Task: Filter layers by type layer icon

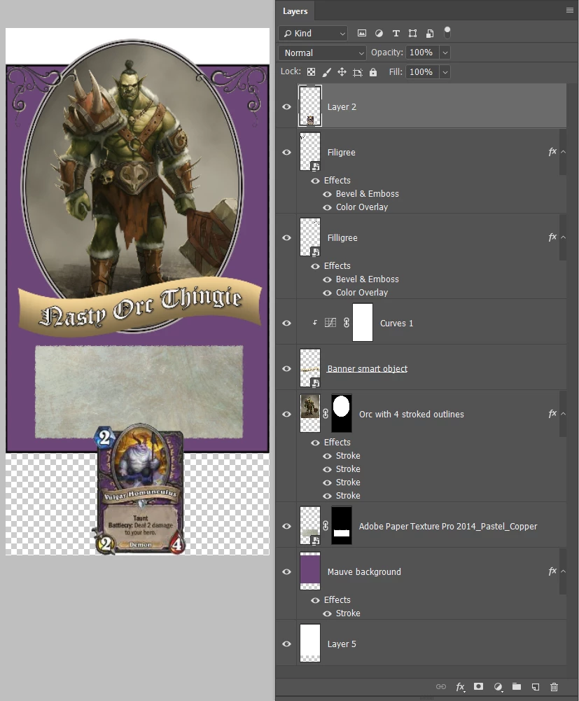Action: [x=396, y=33]
